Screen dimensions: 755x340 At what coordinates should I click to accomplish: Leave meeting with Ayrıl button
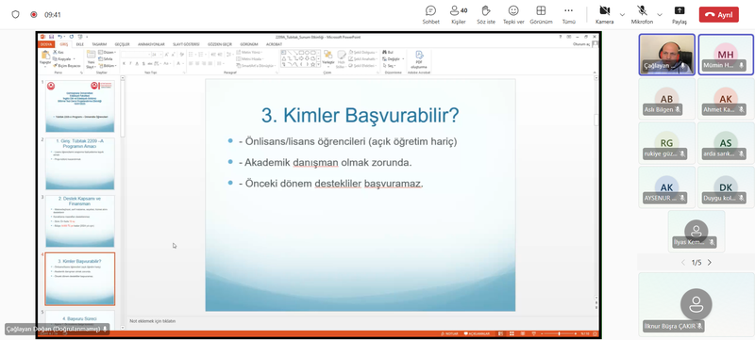tap(718, 15)
